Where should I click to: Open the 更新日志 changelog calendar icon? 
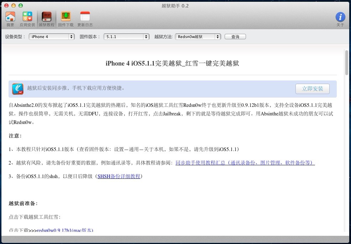(x=85, y=19)
